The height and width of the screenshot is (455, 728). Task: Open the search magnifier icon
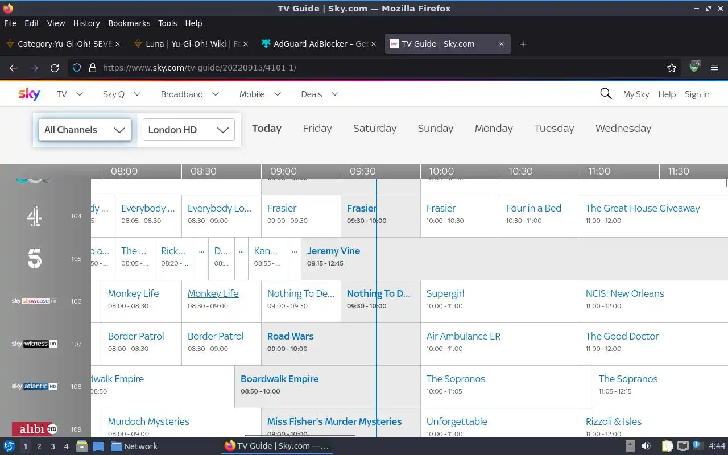[x=606, y=94]
